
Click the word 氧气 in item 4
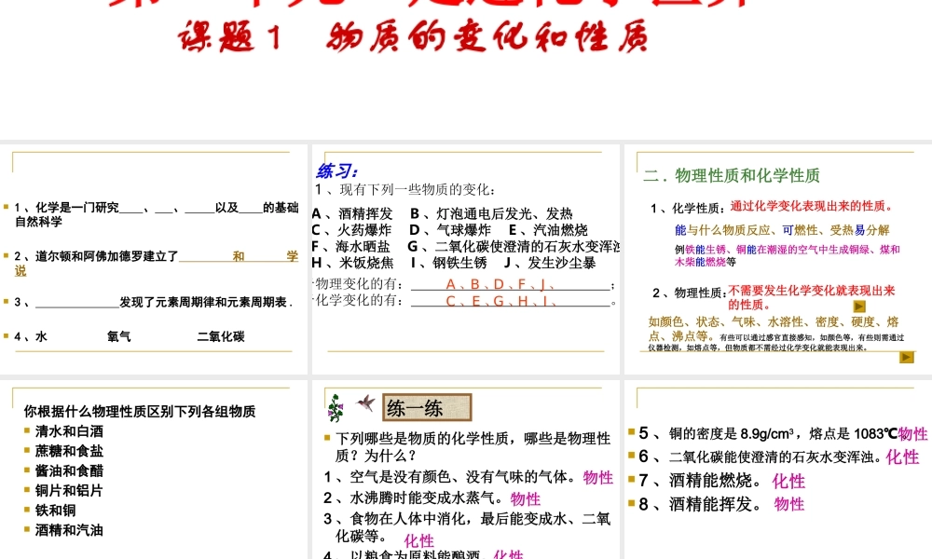[119, 336]
